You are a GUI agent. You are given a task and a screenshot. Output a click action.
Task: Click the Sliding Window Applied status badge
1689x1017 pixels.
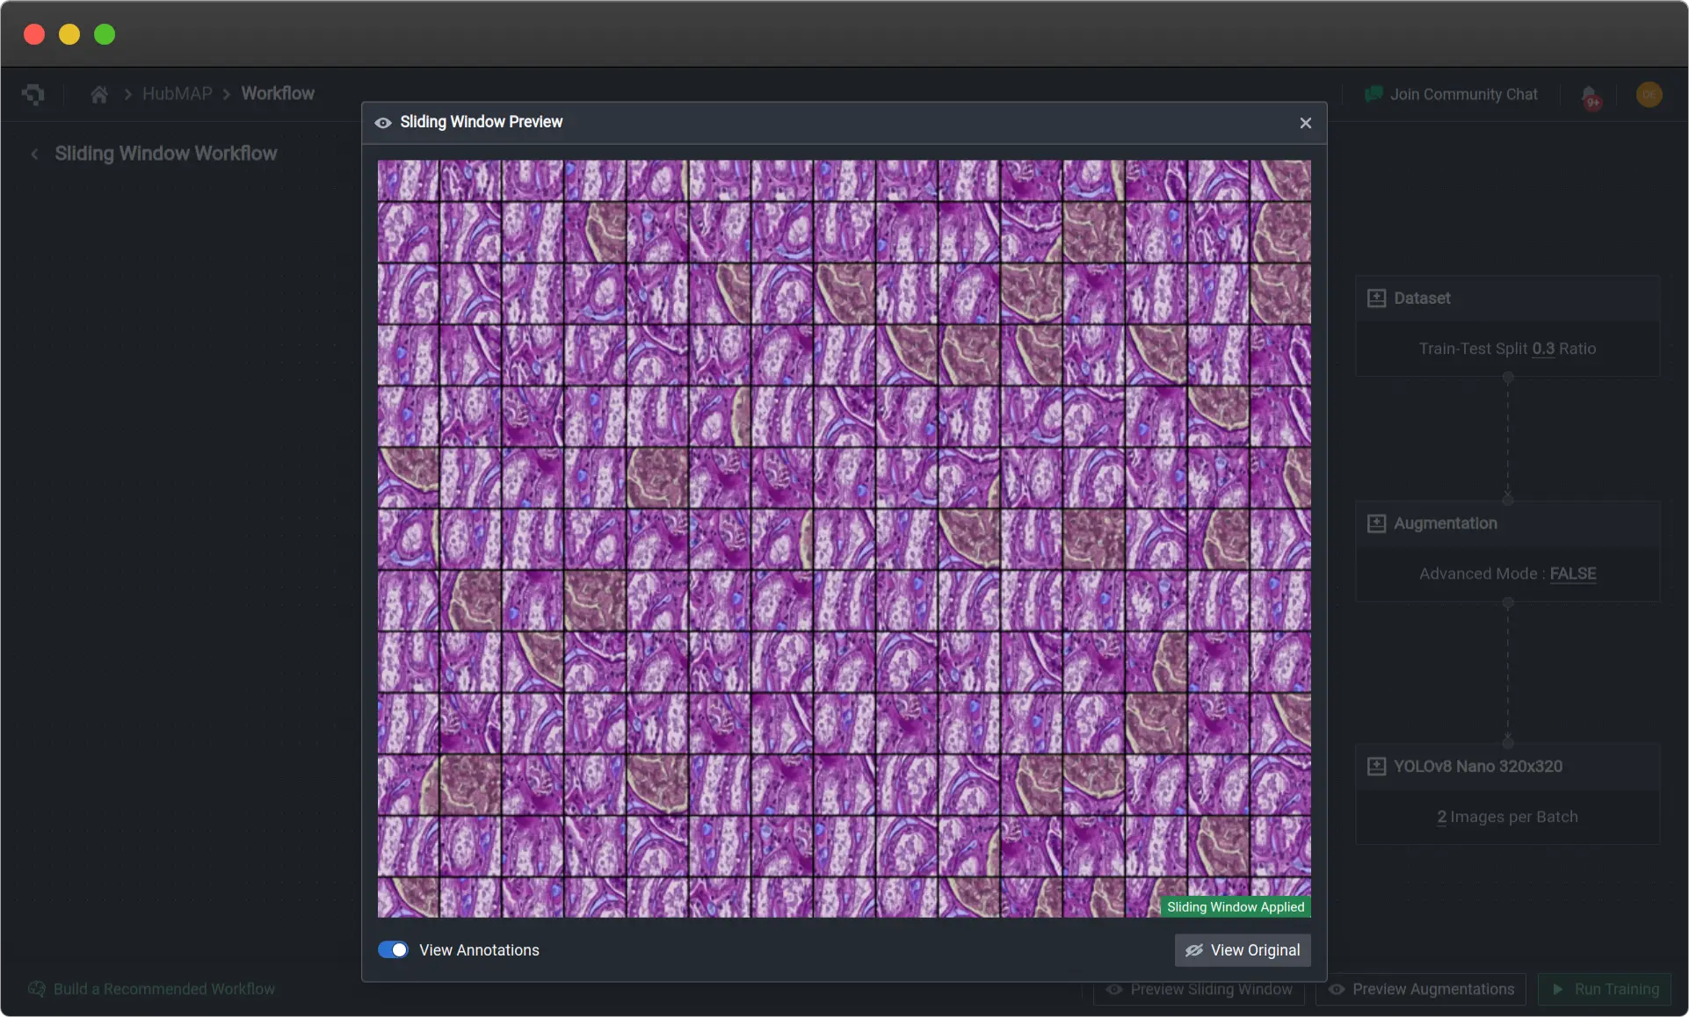click(1235, 906)
